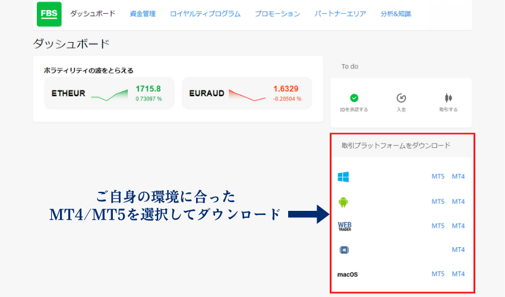The width and height of the screenshot is (505, 297).
Task: Download MT5 for Windows
Action: tap(438, 176)
